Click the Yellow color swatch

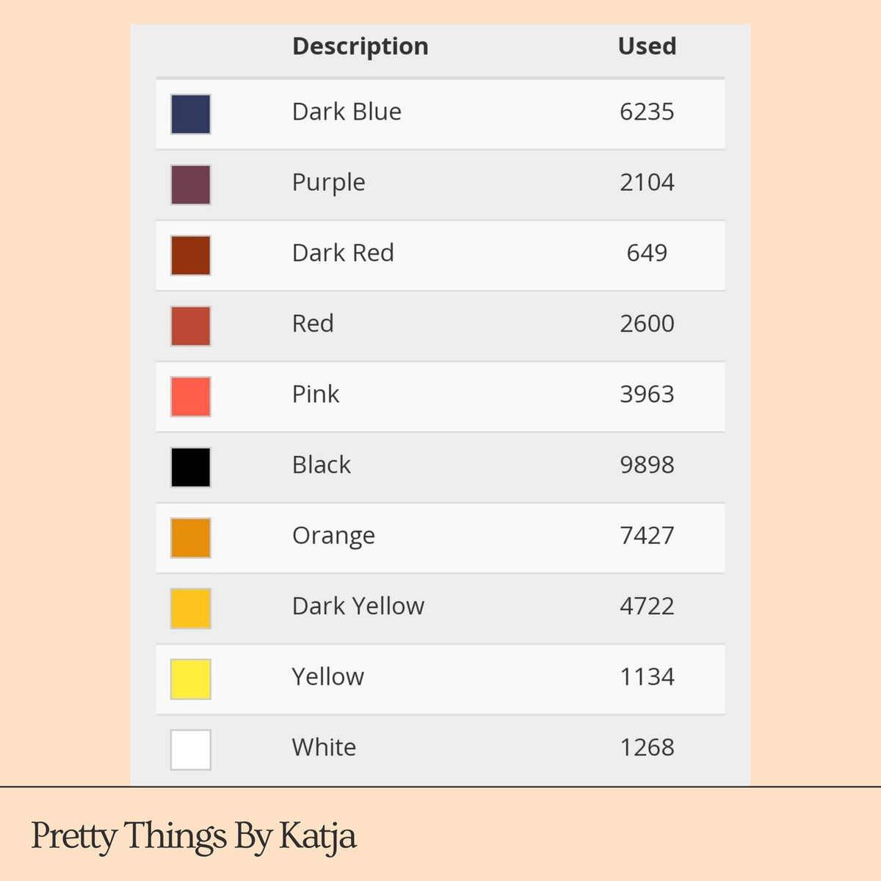(x=191, y=679)
